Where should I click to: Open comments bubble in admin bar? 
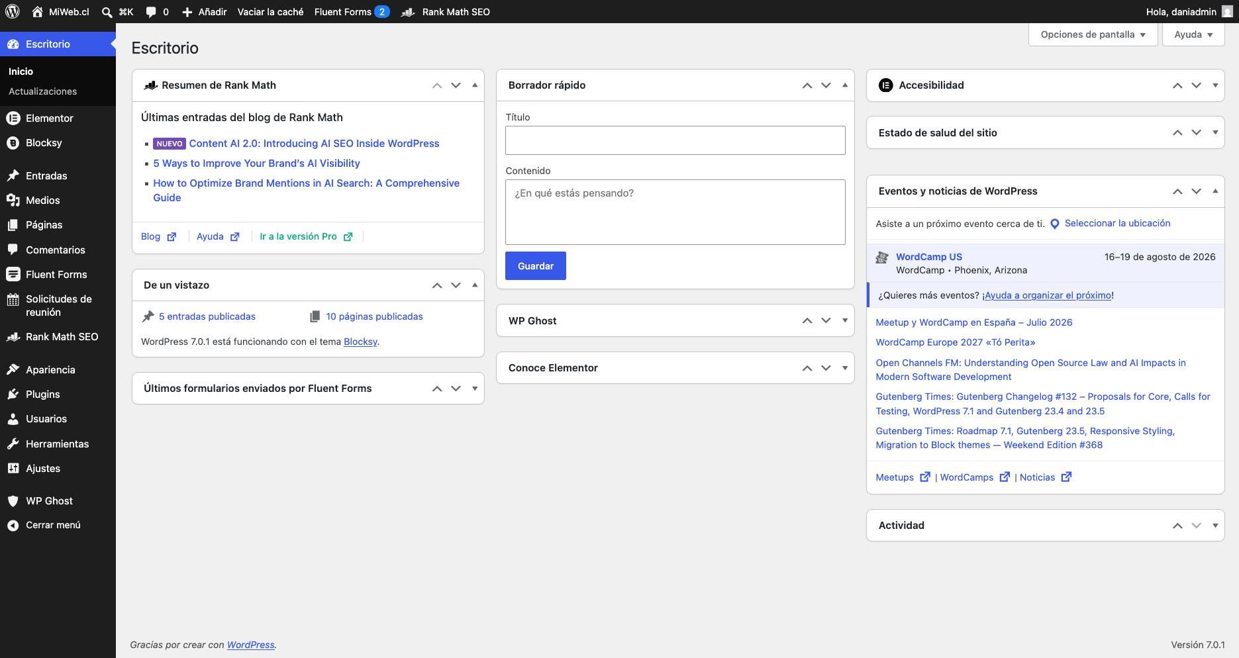[151, 12]
